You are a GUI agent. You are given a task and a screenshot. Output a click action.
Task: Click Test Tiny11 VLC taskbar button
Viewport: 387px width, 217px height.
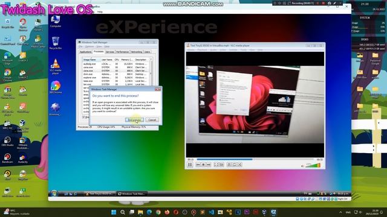pos(100,194)
